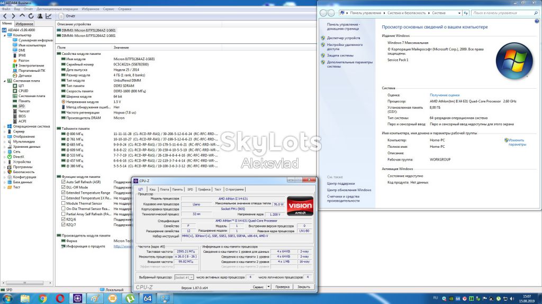Select Чипсет tree item
The width and height of the screenshot is (542, 304).
(24, 111)
